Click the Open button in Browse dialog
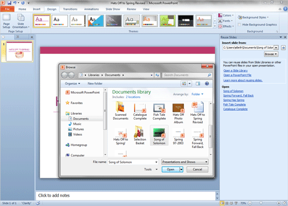The image size is (288, 206). tap(171, 169)
